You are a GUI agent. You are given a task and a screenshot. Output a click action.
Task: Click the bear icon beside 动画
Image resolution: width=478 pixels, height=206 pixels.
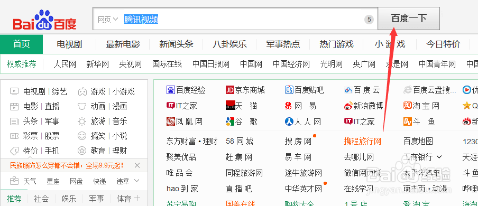(82, 106)
